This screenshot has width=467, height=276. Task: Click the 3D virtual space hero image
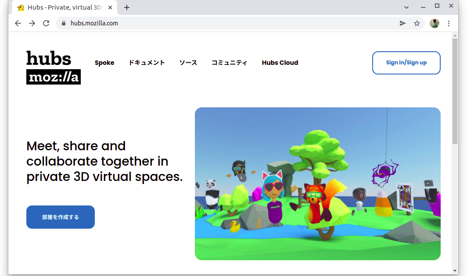click(318, 184)
